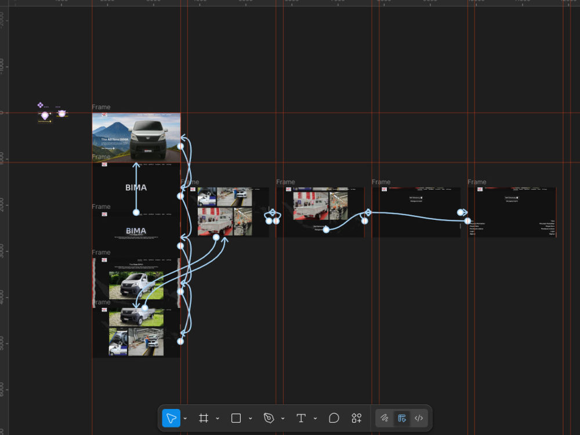Screen dimensions: 580x435
Task: Select the large BIMA title frame
Action: click(x=136, y=187)
